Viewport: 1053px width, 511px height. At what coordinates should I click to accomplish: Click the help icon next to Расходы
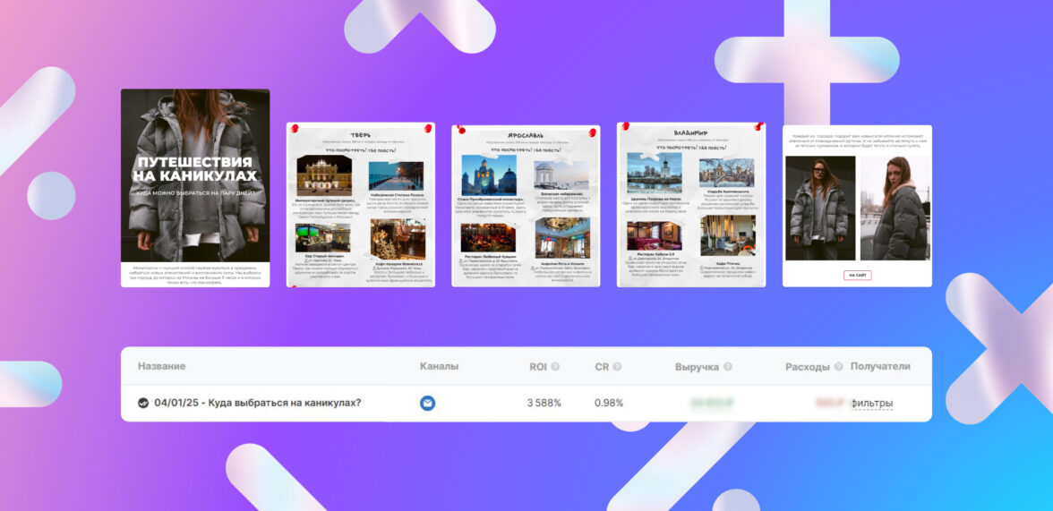click(838, 367)
